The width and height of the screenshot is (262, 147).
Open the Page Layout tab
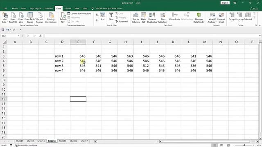(35, 9)
